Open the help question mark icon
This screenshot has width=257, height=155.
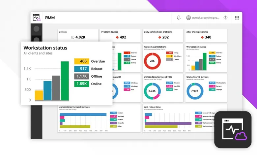pos(225,18)
